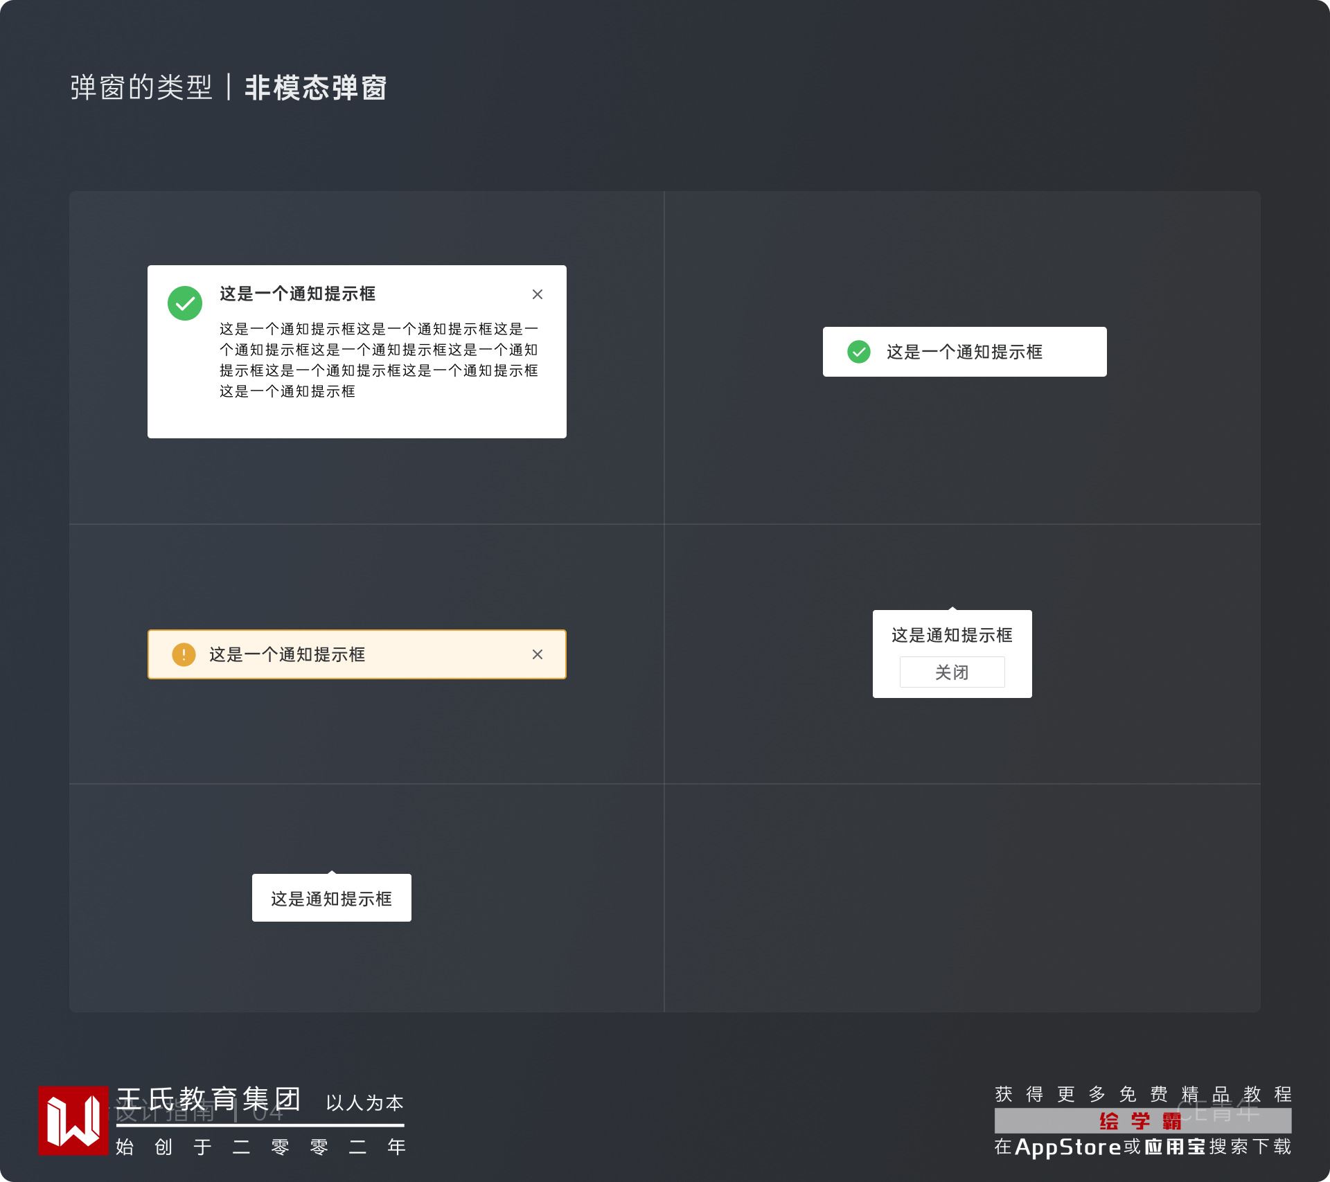Click the yellow alert banner text
The height and width of the screenshot is (1182, 1330).
(x=287, y=654)
